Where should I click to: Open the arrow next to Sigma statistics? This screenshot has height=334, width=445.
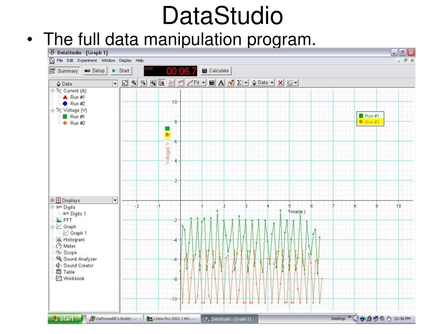coord(246,83)
